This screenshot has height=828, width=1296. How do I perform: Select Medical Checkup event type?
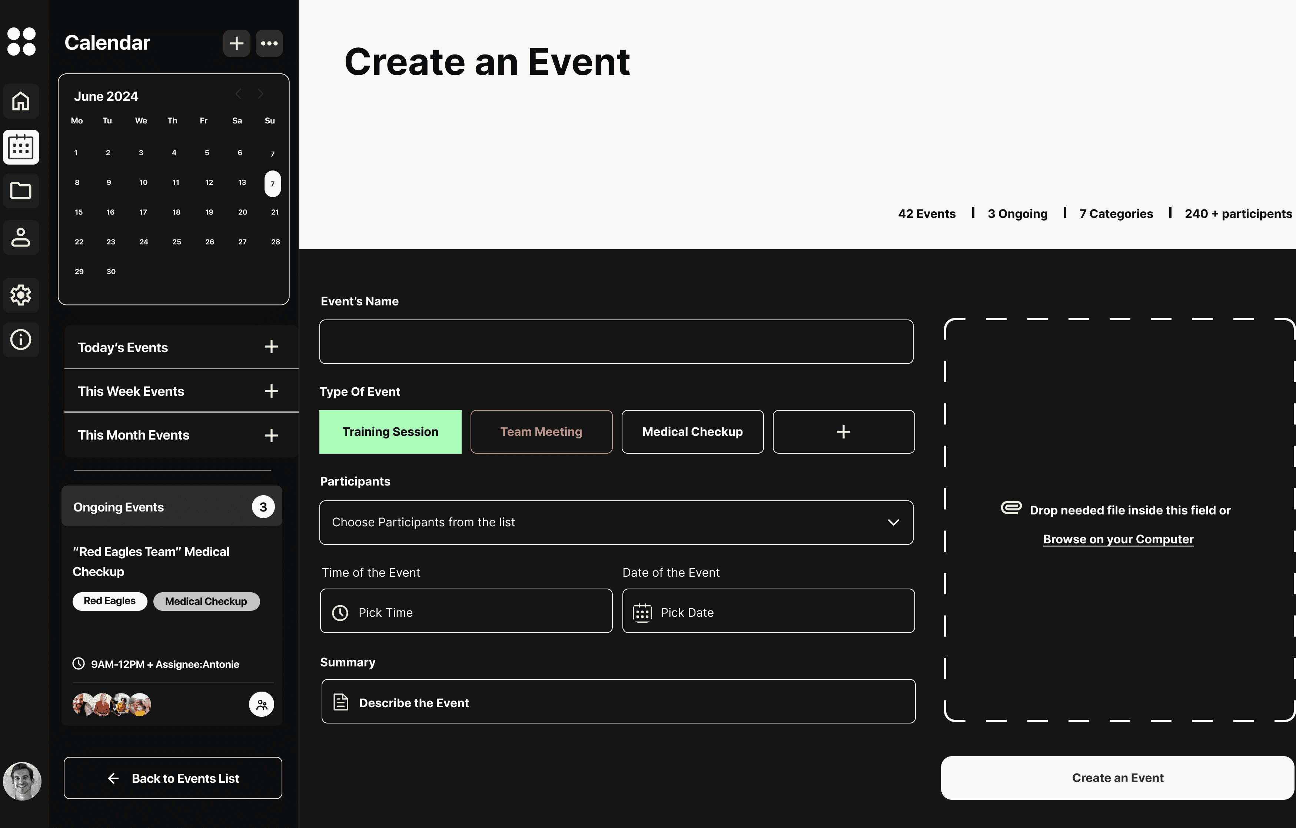click(x=692, y=432)
